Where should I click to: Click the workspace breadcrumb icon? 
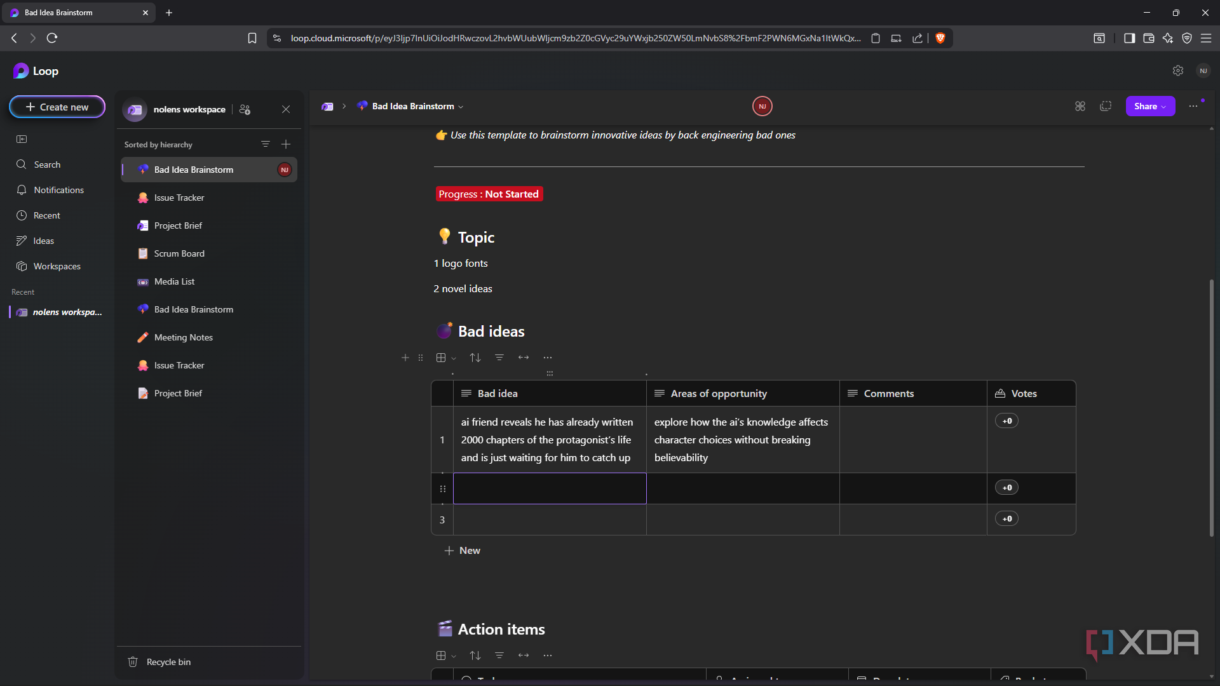[327, 106]
